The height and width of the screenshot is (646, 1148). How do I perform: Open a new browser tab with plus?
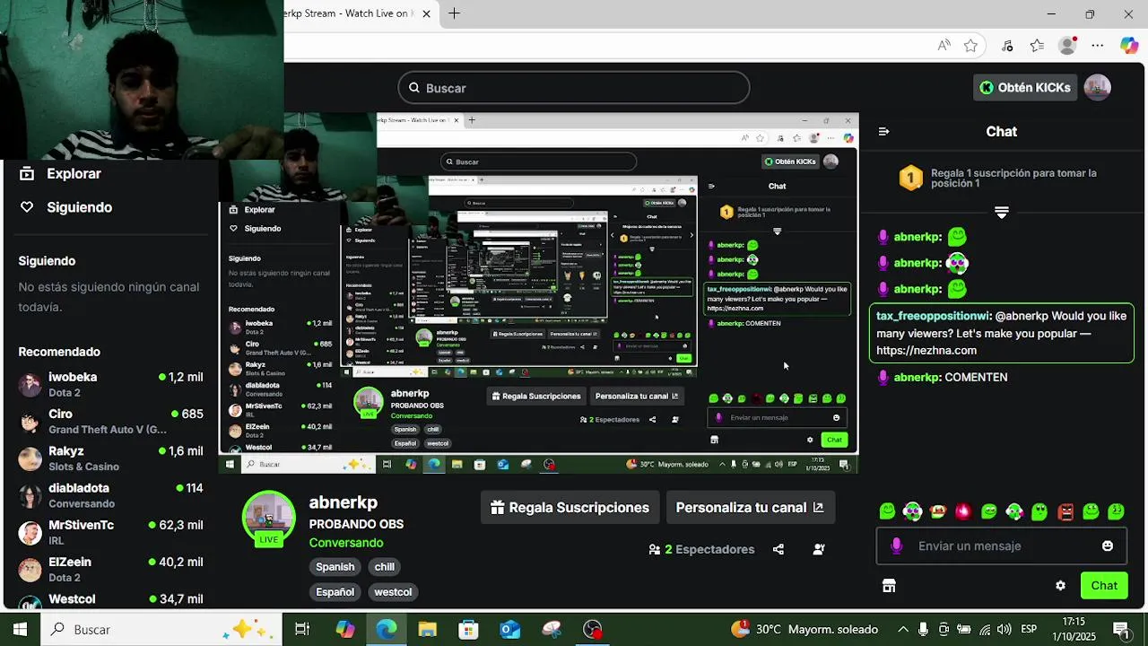(455, 13)
